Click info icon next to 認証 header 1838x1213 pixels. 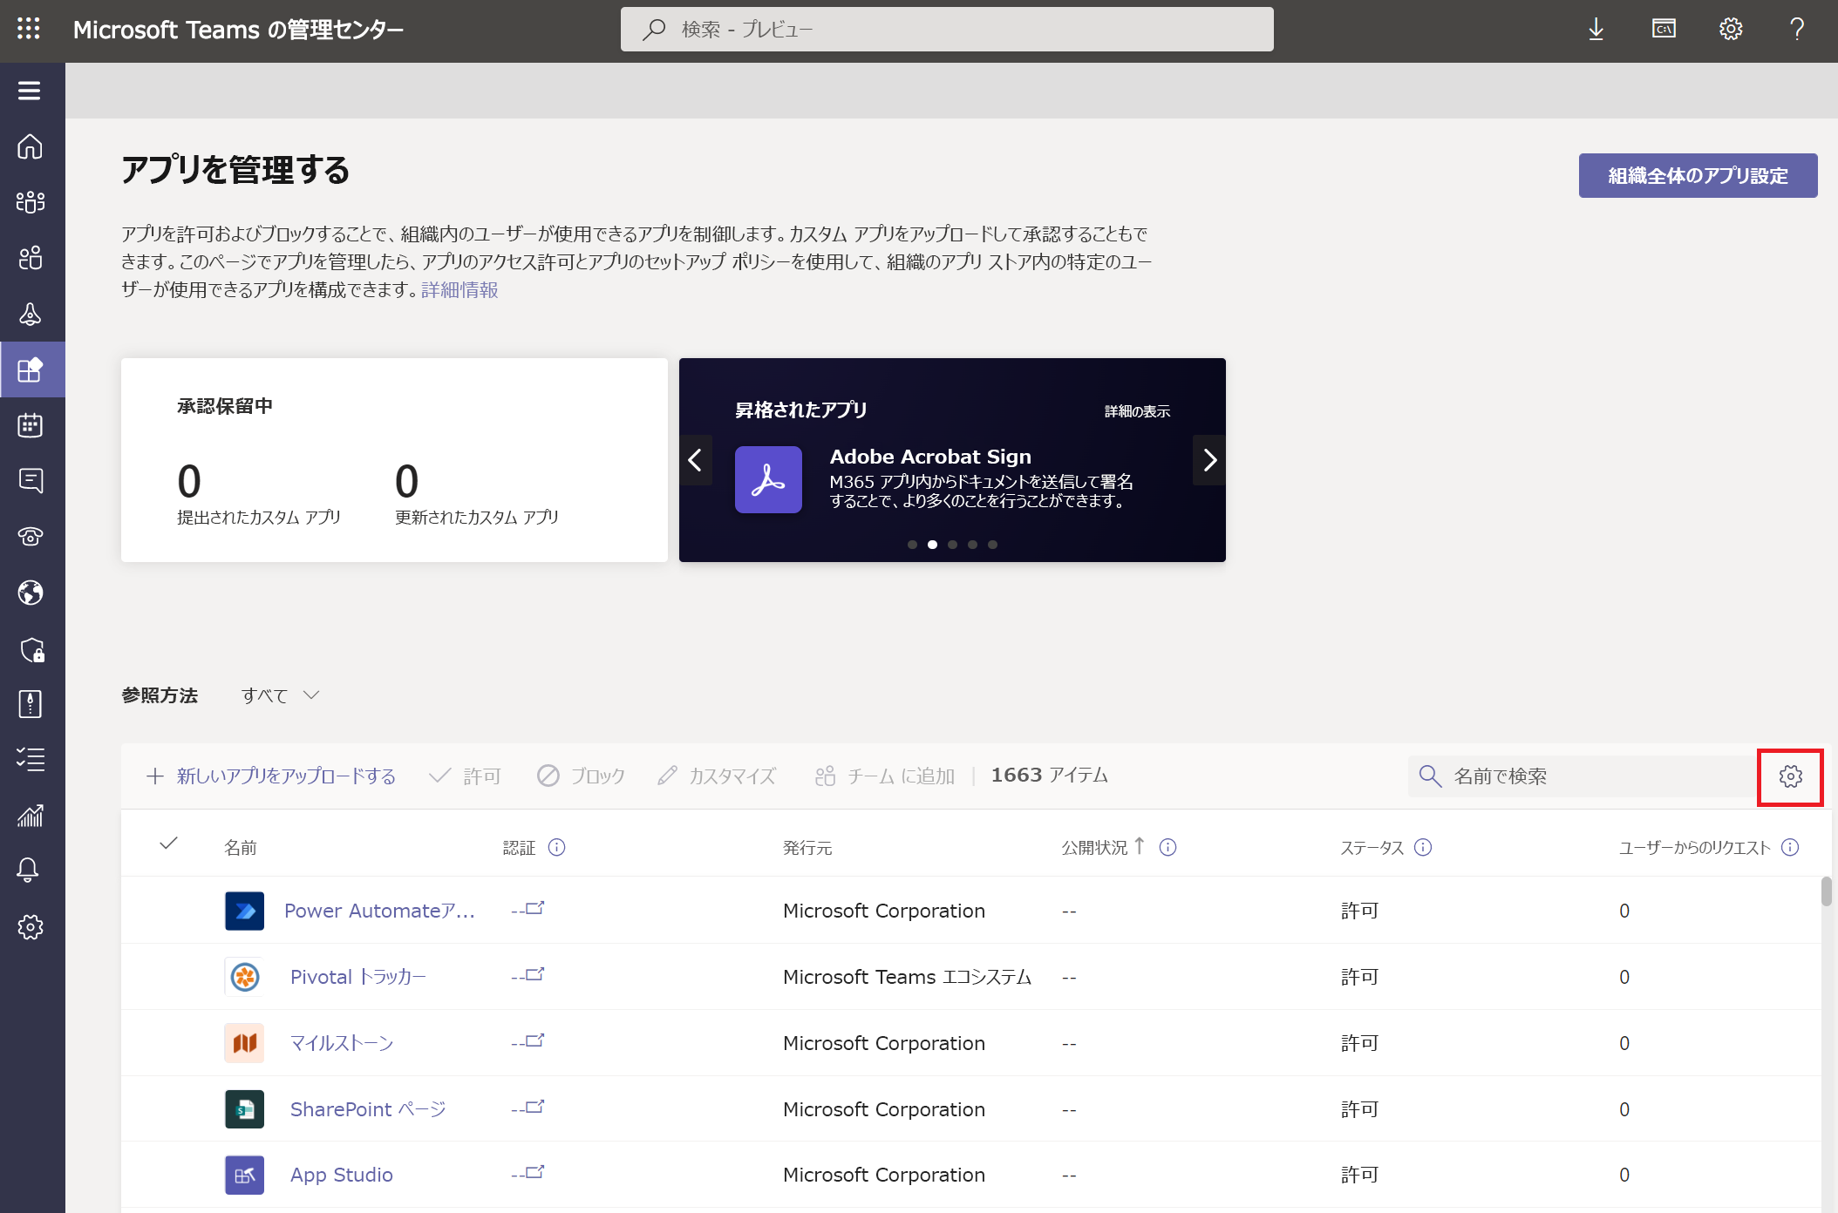pos(557,847)
